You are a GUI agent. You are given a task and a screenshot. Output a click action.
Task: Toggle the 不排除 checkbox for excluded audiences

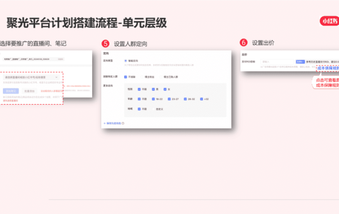(125, 77)
